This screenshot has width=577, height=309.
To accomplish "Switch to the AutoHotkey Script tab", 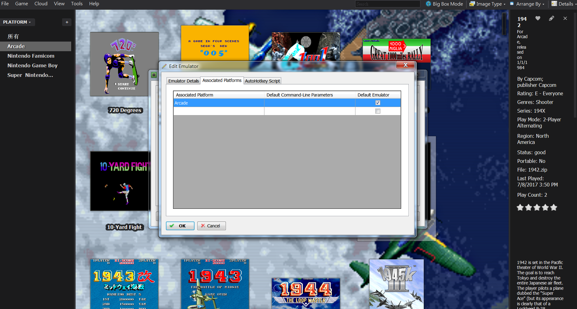I will click(x=262, y=81).
